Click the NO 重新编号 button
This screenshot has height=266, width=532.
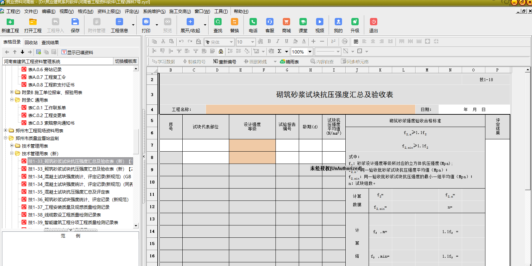225,62
